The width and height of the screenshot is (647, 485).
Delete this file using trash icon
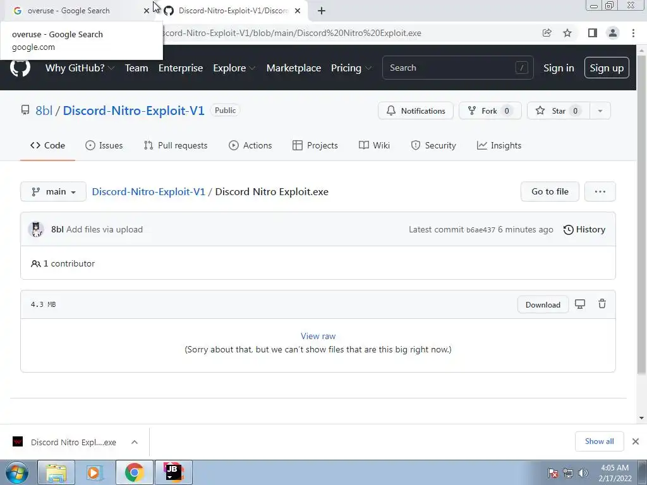tap(602, 304)
